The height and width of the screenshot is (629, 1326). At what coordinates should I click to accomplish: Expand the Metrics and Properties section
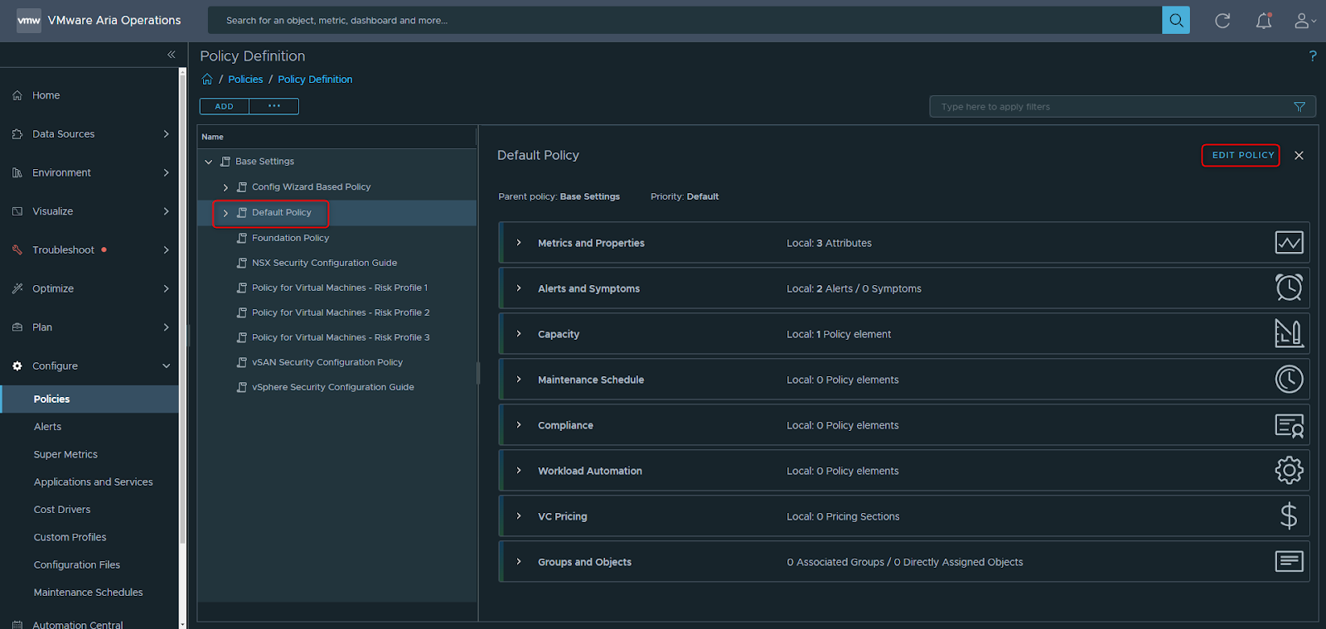519,243
